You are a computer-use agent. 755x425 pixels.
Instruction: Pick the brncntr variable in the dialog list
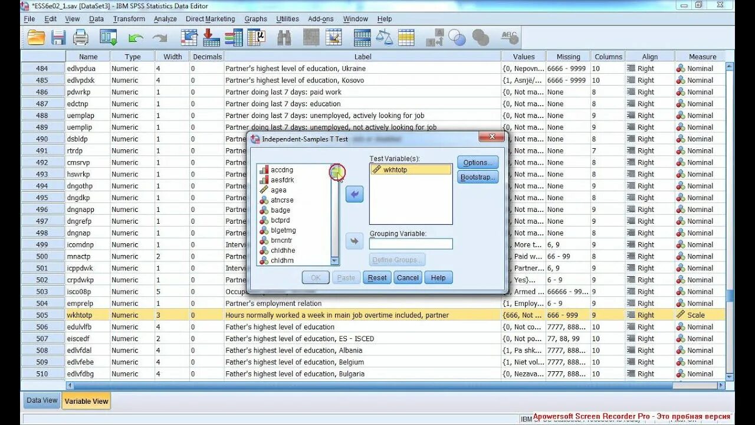coord(281,240)
